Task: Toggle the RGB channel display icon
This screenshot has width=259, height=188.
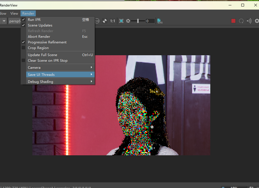Action: [97, 21]
